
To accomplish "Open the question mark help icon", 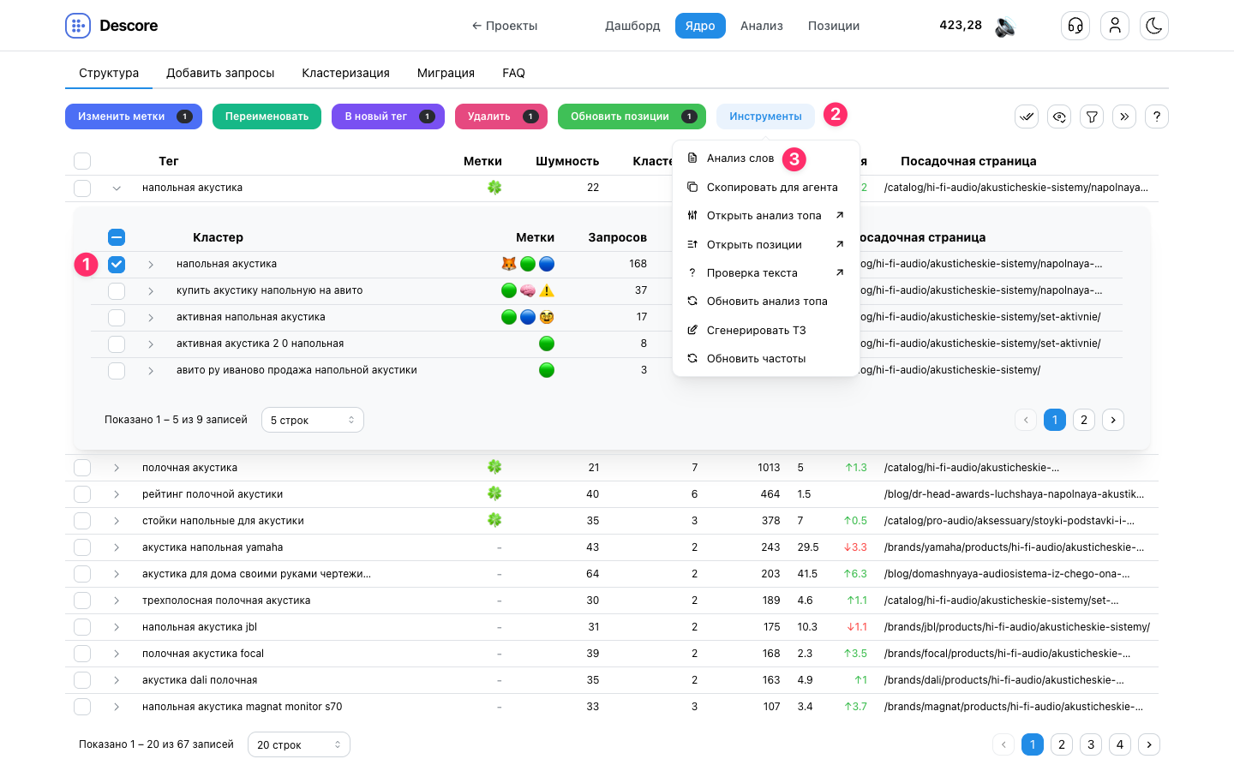I will coord(1157,117).
